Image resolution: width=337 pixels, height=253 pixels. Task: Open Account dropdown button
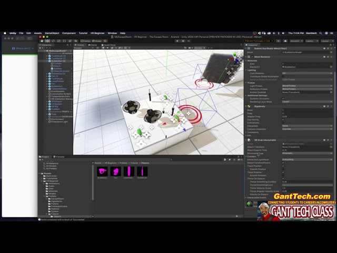(x=296, y=41)
